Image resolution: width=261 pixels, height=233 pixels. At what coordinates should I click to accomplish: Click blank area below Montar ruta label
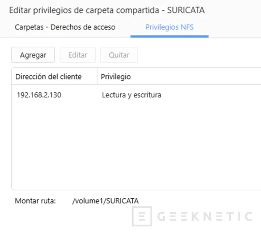click(x=35, y=219)
